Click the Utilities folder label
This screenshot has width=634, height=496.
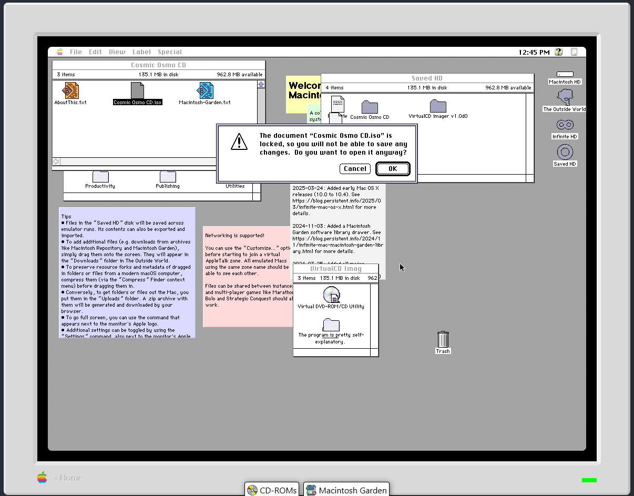click(235, 186)
